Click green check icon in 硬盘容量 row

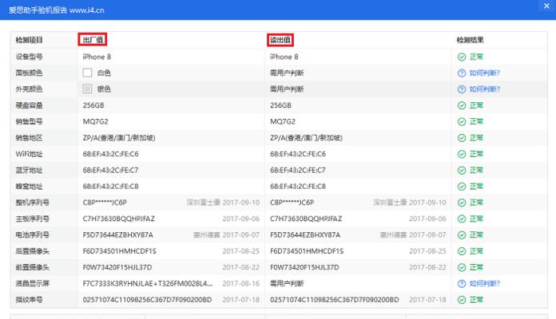[461, 105]
